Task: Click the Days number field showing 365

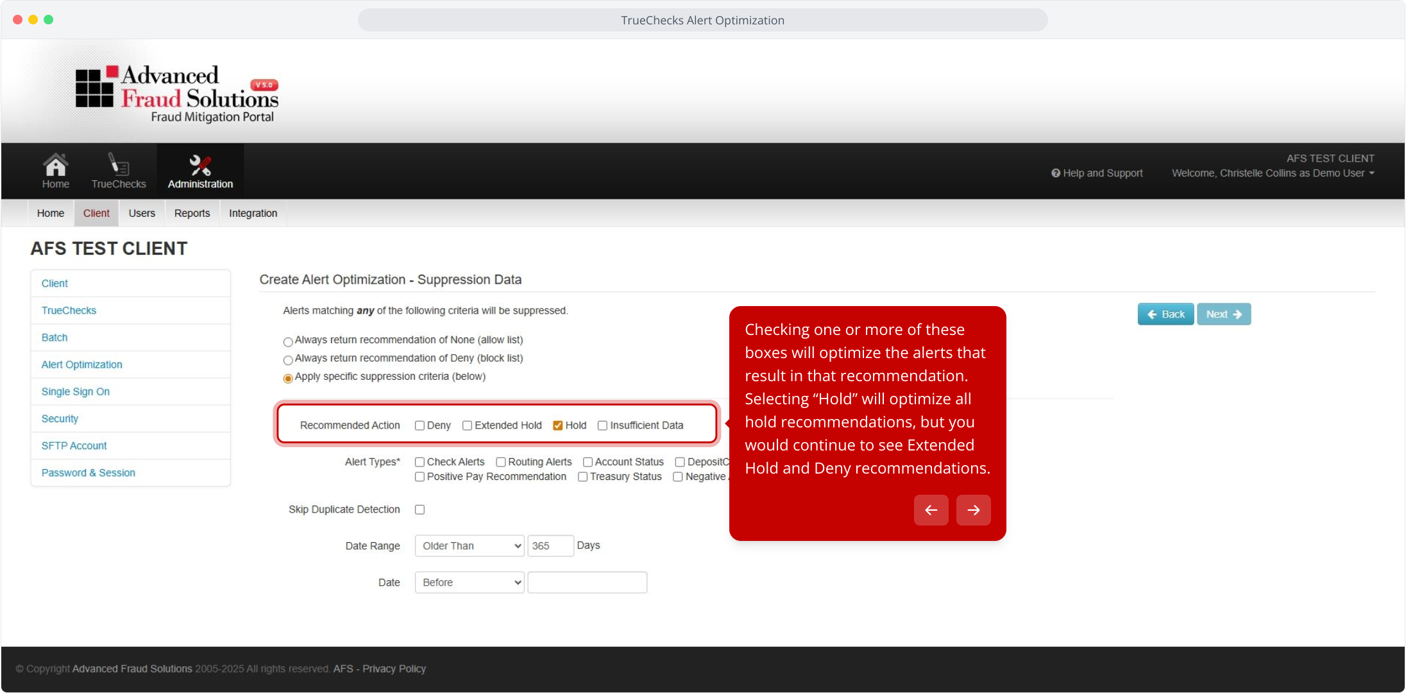Action: click(x=550, y=546)
